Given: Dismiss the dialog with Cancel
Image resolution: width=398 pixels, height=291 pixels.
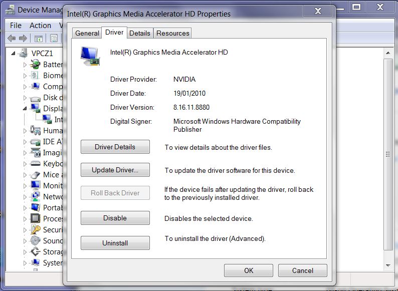Looking at the screenshot, I should [303, 270].
